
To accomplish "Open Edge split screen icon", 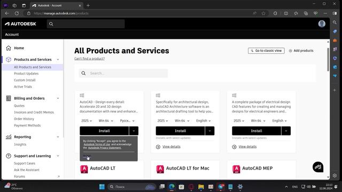I will point(286,13).
